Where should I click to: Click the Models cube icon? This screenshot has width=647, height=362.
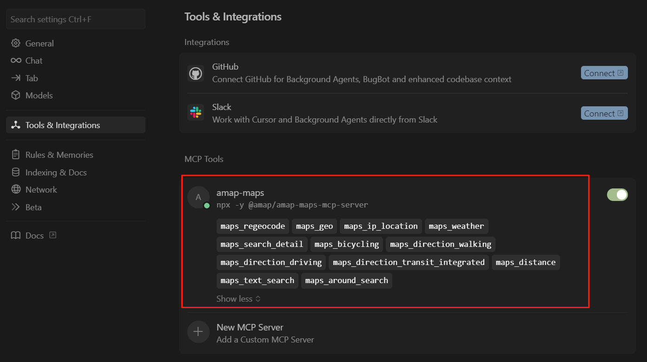coord(16,95)
